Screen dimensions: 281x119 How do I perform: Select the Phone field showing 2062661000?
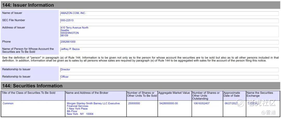(x=169, y=42)
